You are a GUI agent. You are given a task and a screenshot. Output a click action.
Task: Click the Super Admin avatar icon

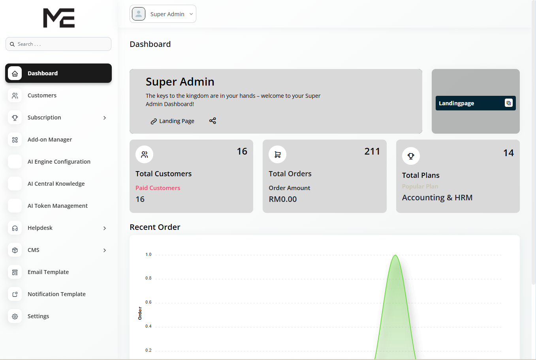[x=139, y=14]
